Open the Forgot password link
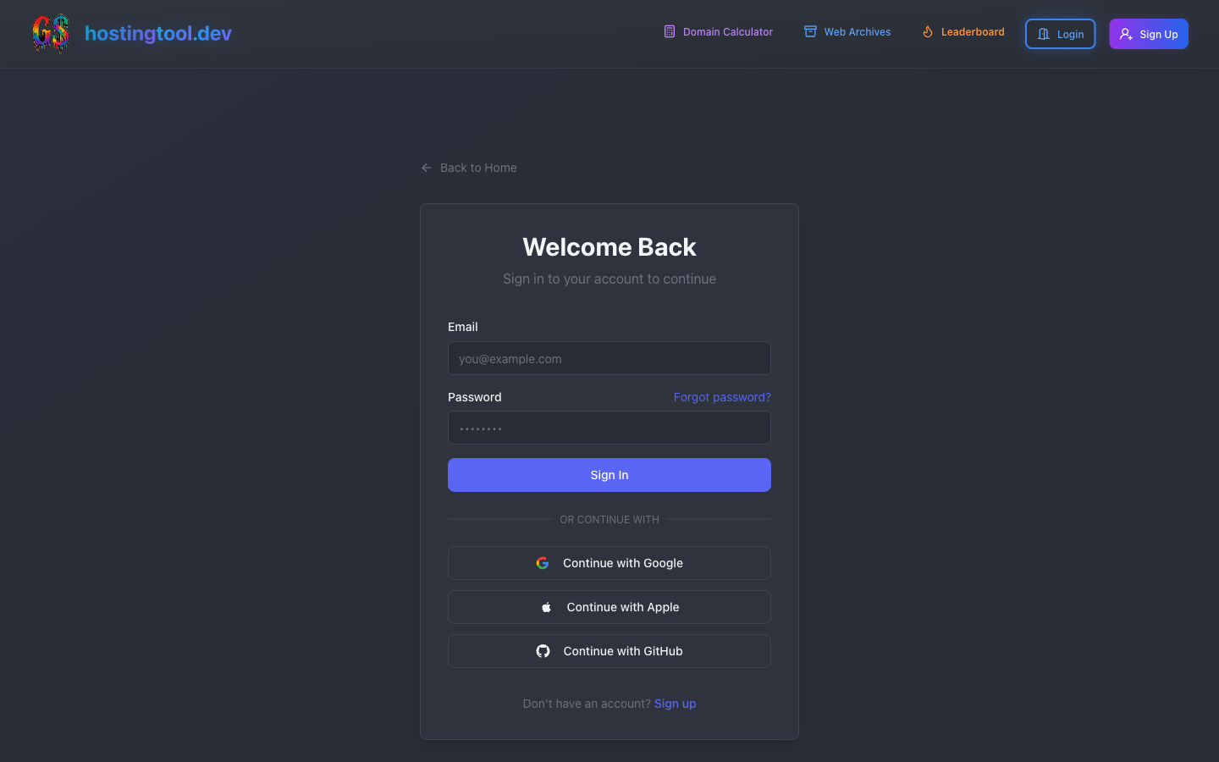The image size is (1219, 762). (x=721, y=396)
